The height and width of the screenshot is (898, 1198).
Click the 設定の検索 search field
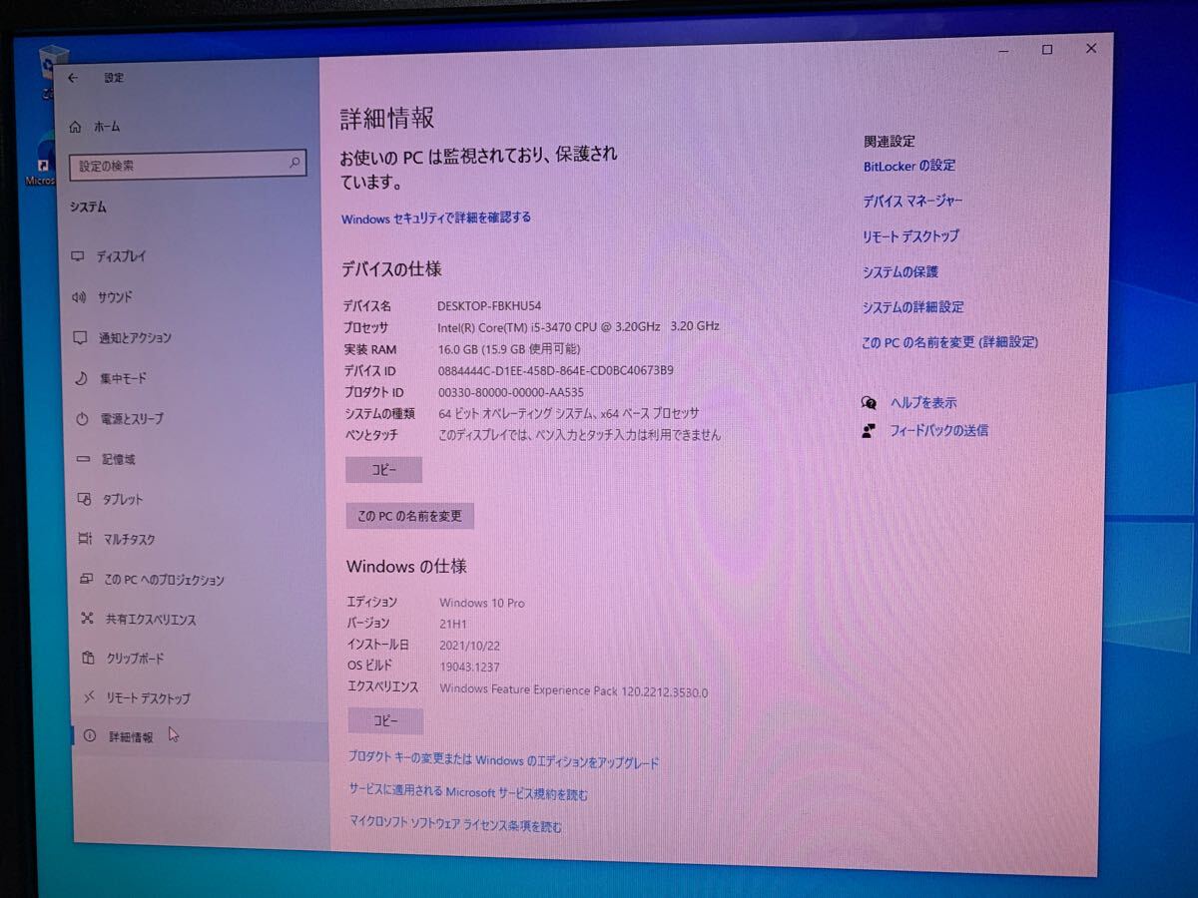click(187, 165)
